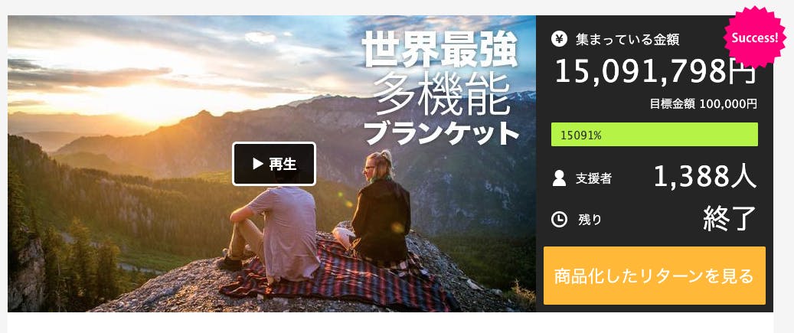Screen dimensions: 794x333
Task: Click the green 15091% progress bar
Action: (x=654, y=135)
